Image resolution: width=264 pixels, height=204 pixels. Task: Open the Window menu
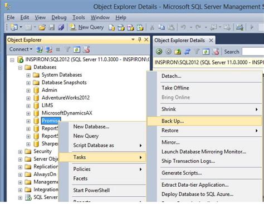click(x=100, y=17)
